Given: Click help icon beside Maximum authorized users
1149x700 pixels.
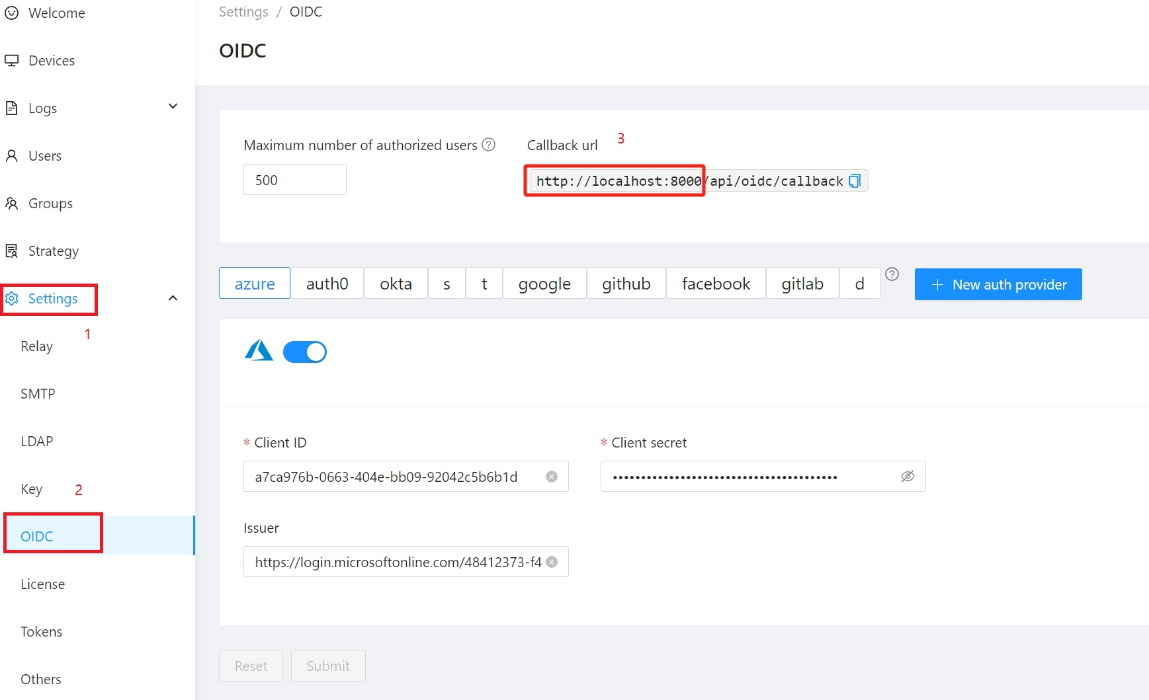Looking at the screenshot, I should (488, 145).
